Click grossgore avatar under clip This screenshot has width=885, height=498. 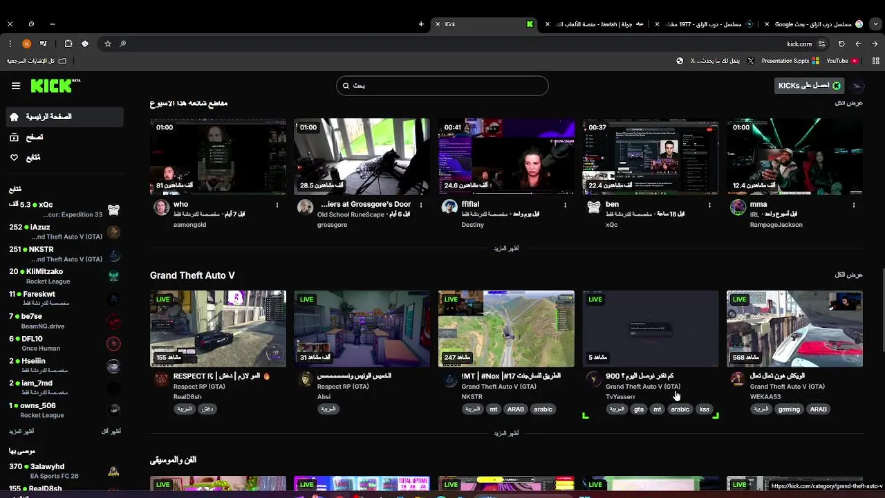(x=305, y=207)
